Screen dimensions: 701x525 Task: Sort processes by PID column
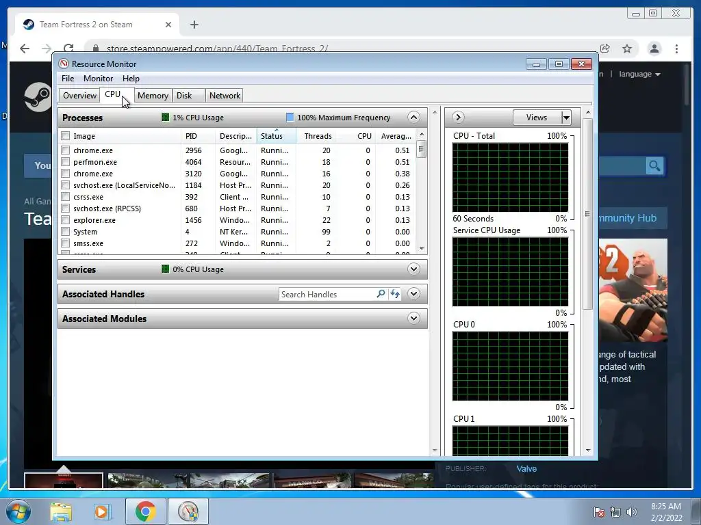click(198, 136)
